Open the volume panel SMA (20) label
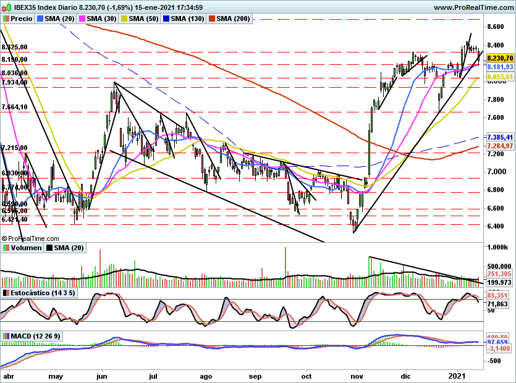Screen dimensions: 516x383 tap(69, 248)
